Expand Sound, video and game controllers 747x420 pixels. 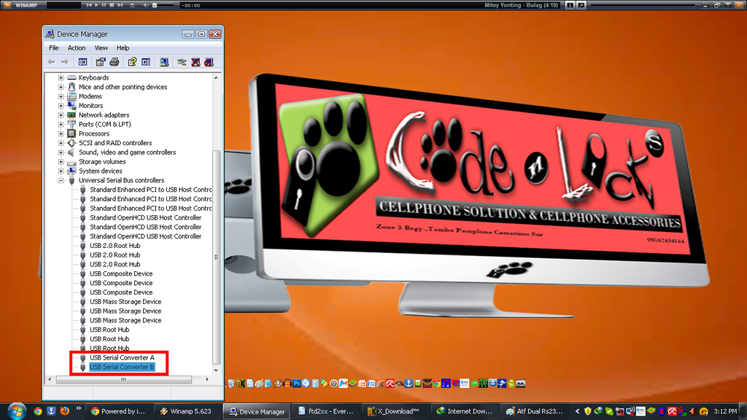tap(61, 152)
